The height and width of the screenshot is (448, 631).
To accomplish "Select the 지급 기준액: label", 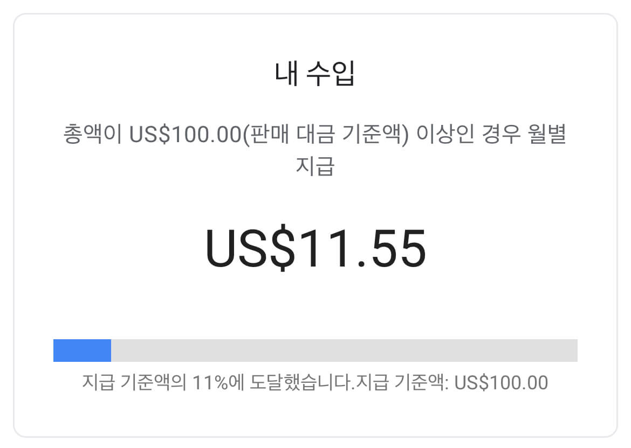I will [399, 382].
